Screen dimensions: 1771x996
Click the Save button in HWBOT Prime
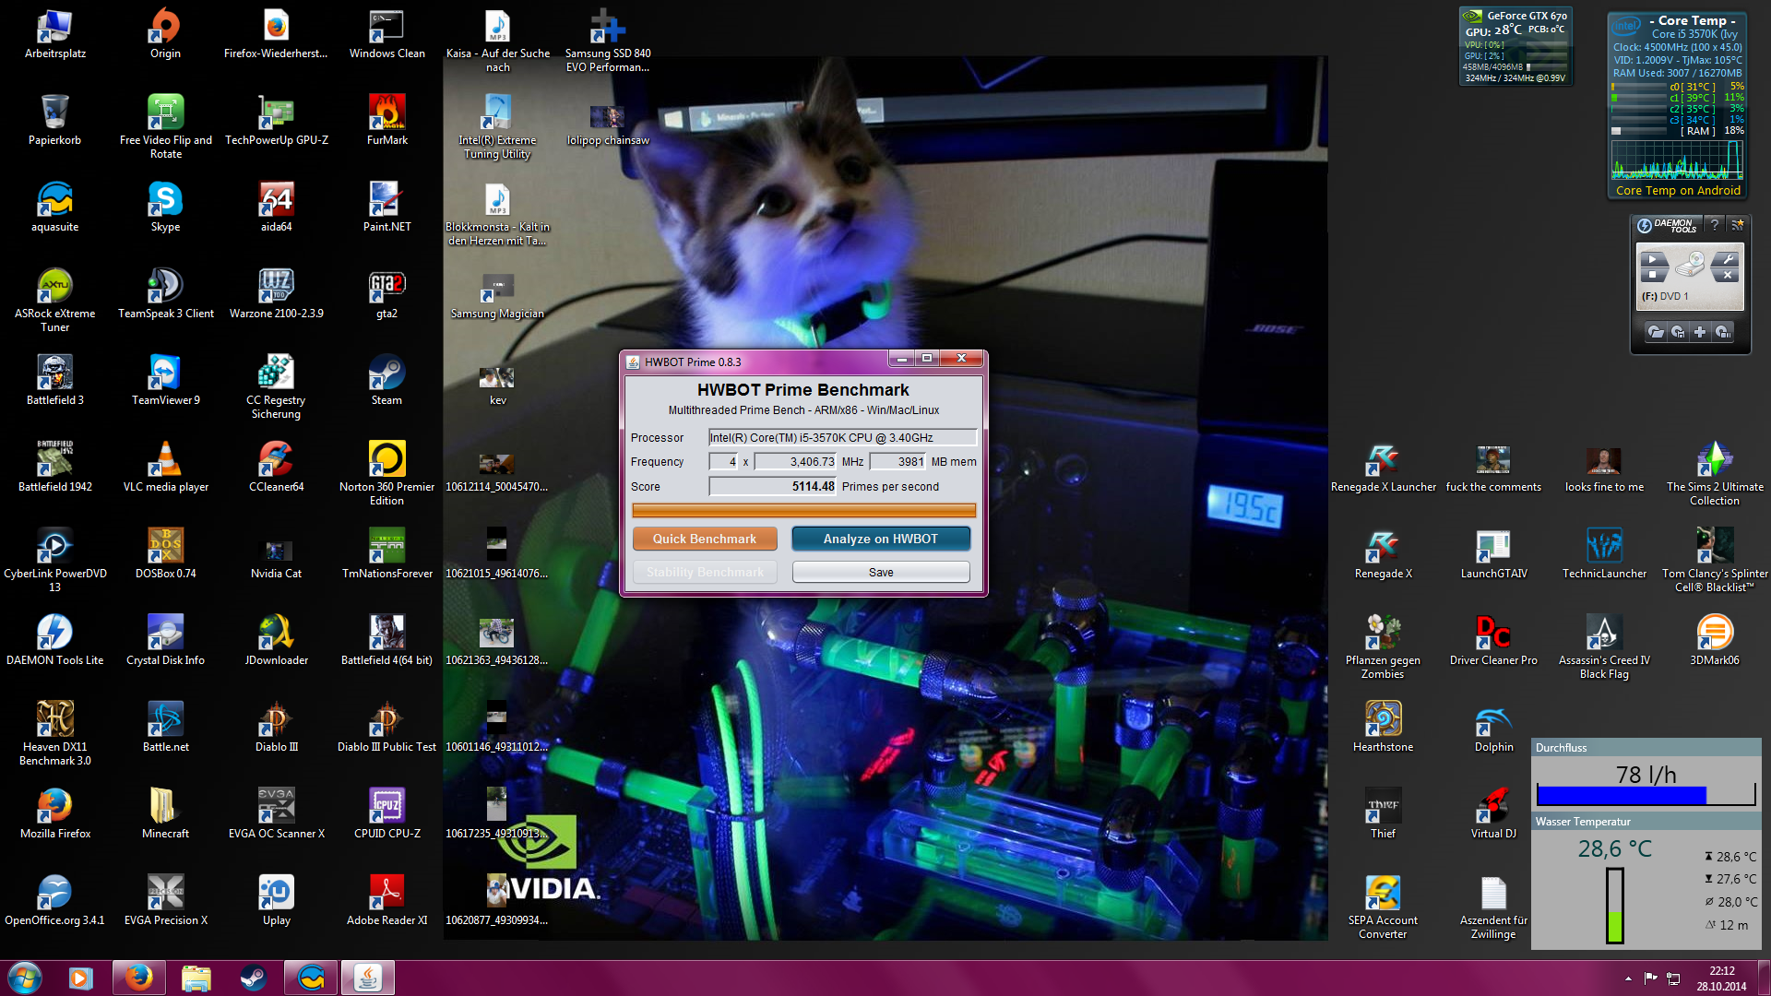click(x=881, y=572)
